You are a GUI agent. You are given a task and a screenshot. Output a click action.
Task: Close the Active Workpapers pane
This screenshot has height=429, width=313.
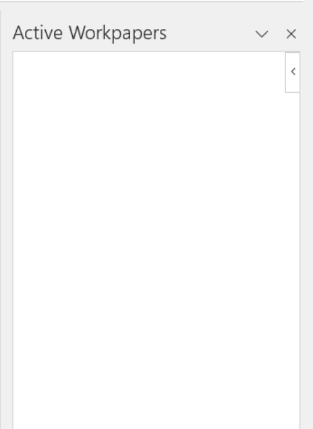[291, 34]
